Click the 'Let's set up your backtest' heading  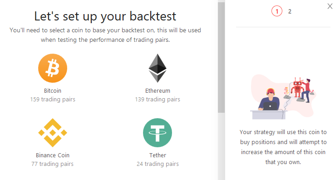105,16
